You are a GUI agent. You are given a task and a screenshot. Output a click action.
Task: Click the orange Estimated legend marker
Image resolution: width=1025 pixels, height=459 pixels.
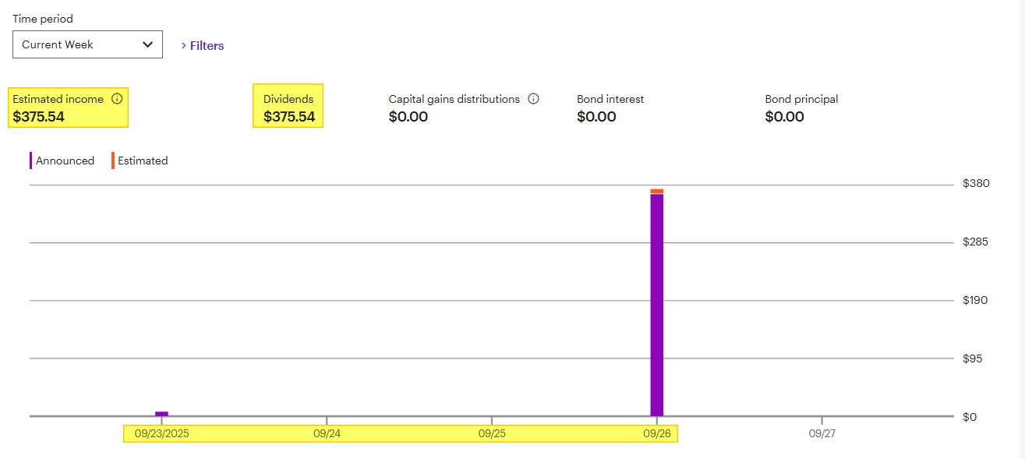click(x=113, y=161)
